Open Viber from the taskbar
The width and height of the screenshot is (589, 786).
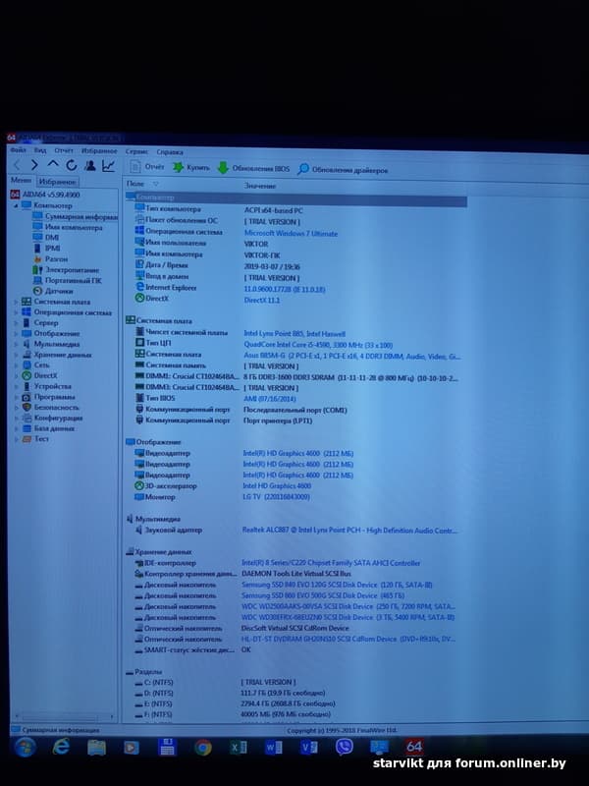pos(345,747)
